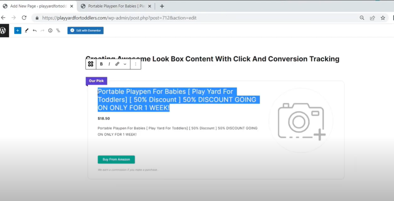Click the redo arrow icon
The image size is (394, 201).
coord(43,31)
